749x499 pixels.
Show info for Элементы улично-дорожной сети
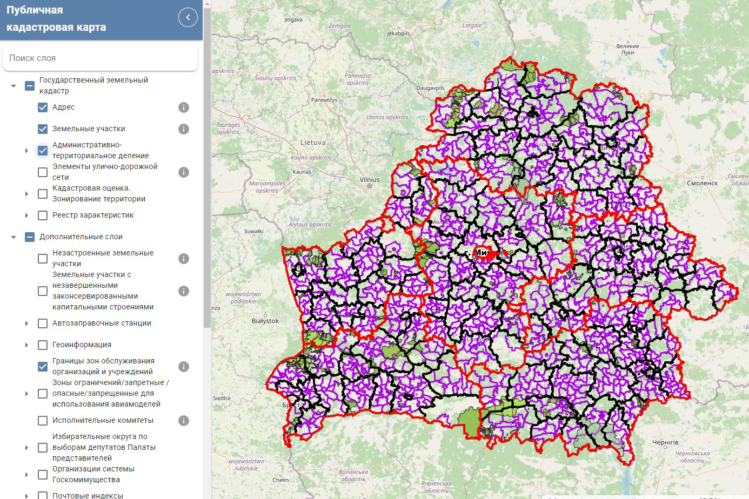[184, 172]
